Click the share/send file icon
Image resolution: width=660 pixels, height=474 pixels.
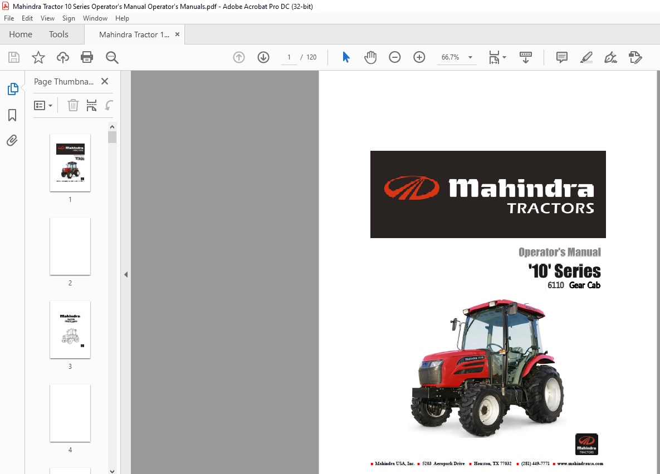coord(635,57)
